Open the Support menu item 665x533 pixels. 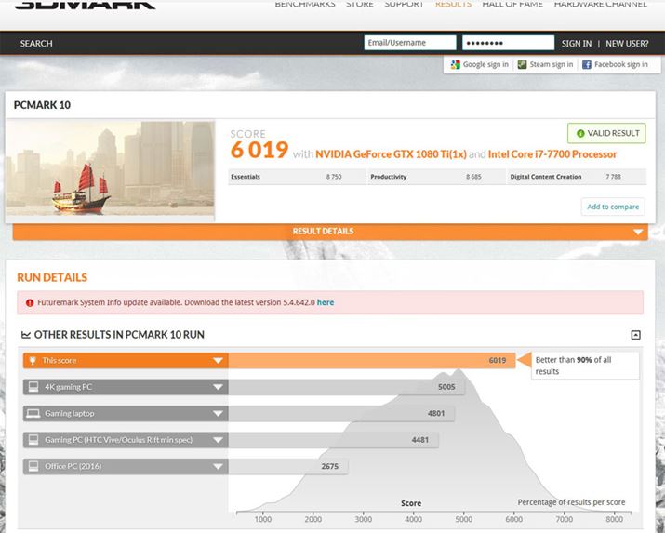tap(404, 5)
